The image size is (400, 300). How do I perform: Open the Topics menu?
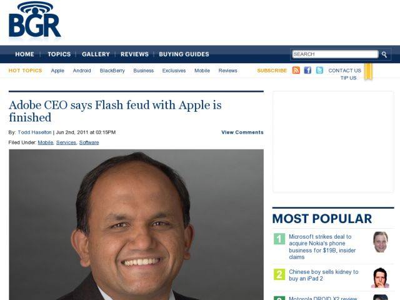click(x=59, y=54)
